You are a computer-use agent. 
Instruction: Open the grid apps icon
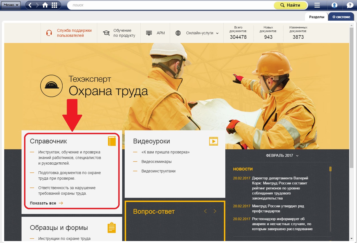point(54,5)
